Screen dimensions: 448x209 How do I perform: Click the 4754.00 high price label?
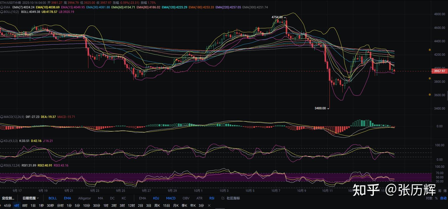(x=277, y=17)
